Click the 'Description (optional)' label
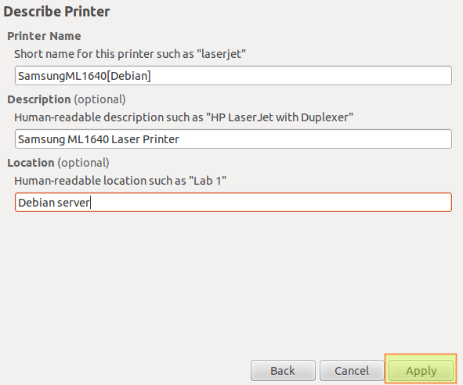This screenshot has height=385, width=463. click(x=67, y=99)
